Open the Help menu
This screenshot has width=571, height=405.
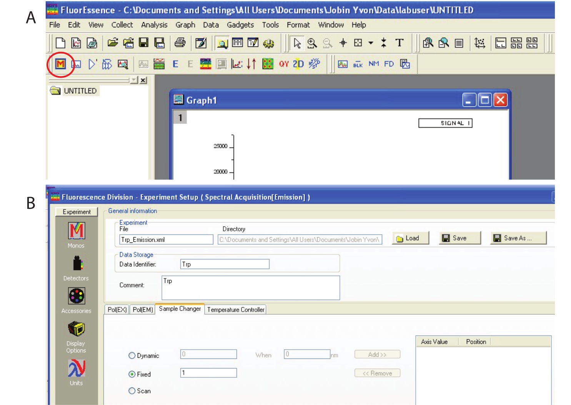359,25
